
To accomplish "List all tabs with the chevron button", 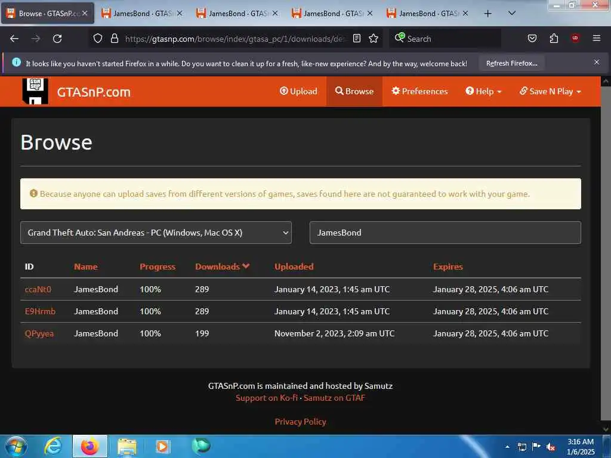I will click(x=512, y=13).
